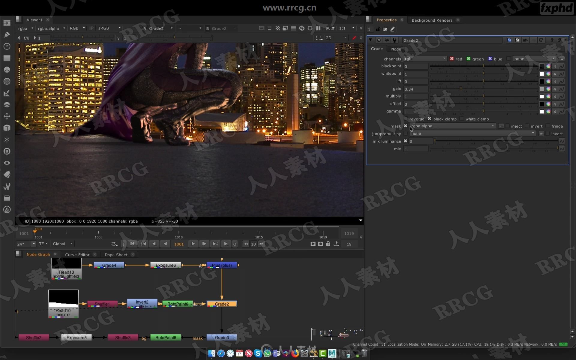
Task: Switch to the Dope Sheet tab
Action: [116, 255]
